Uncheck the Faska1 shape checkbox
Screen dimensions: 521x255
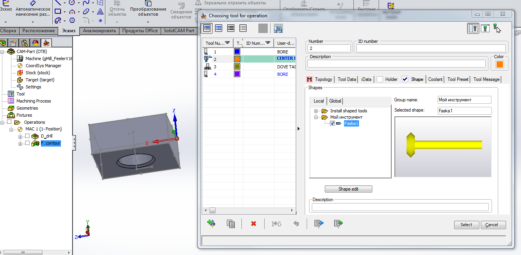coord(333,123)
